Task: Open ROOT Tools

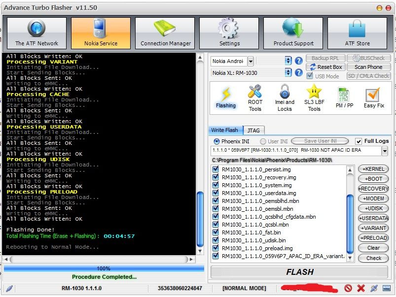Action: (255, 98)
